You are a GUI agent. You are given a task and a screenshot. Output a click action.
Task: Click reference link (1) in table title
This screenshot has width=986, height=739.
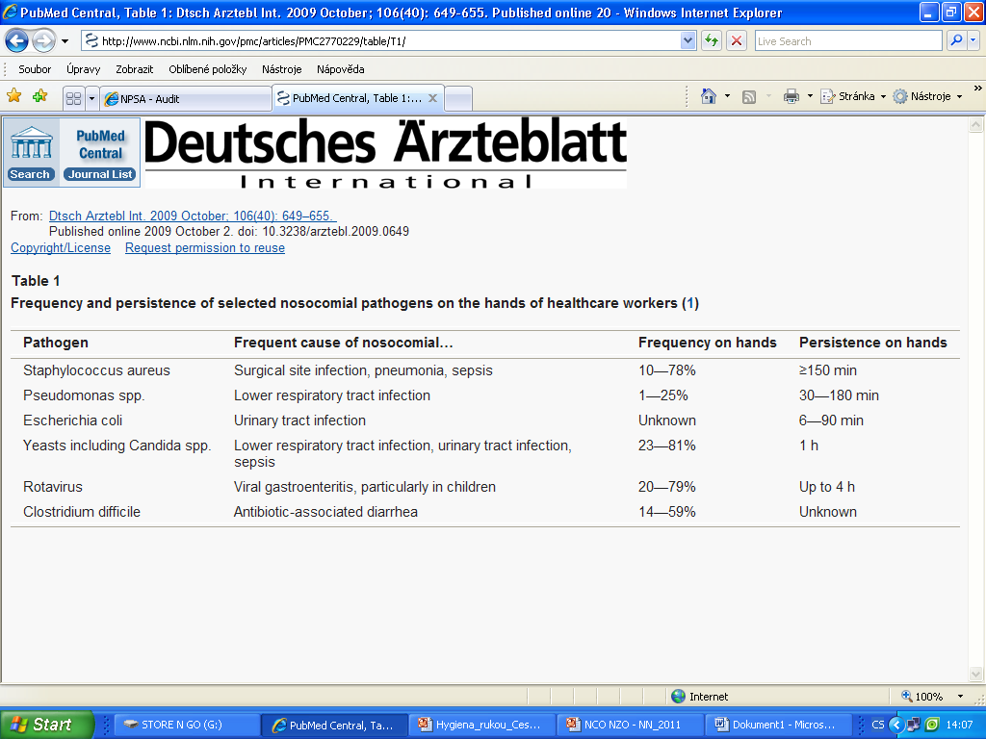pos(690,303)
